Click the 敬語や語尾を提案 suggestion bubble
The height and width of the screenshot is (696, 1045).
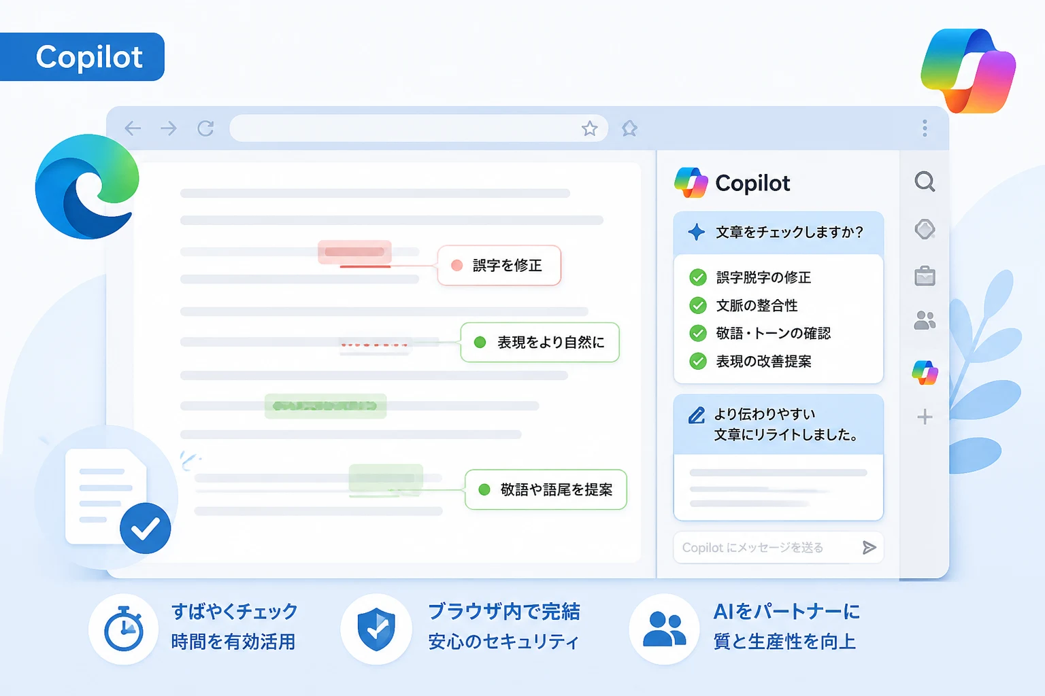point(546,489)
